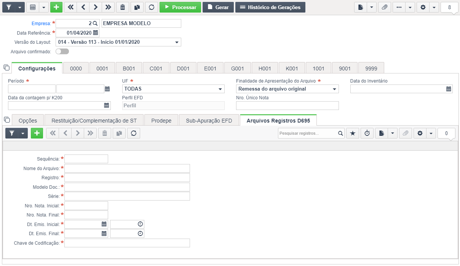Expand top settings gear dropdown arrow
460x266 pixels.
[434, 7]
